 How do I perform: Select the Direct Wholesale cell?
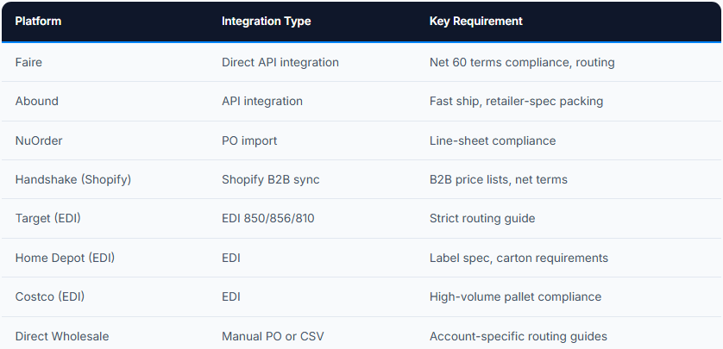click(x=62, y=336)
